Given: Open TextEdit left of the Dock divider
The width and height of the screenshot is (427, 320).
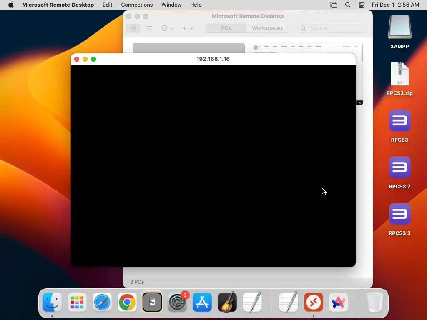Looking at the screenshot, I should click(252, 302).
